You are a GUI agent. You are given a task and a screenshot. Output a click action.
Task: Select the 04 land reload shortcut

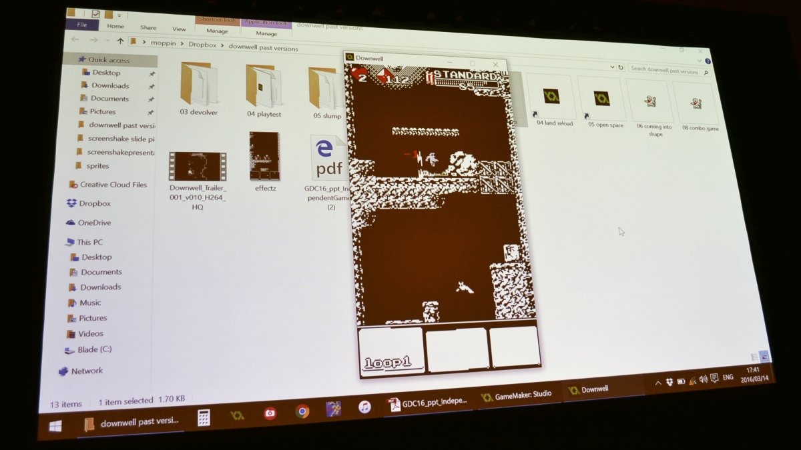click(x=553, y=101)
